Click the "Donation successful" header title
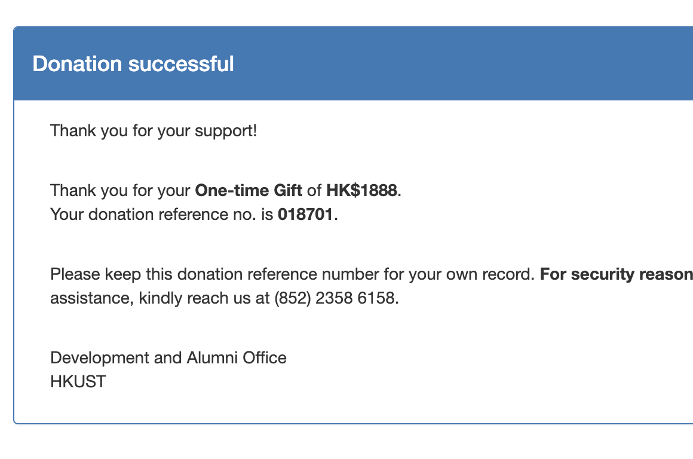Image resolution: width=693 pixels, height=459 pixels. coord(133,64)
